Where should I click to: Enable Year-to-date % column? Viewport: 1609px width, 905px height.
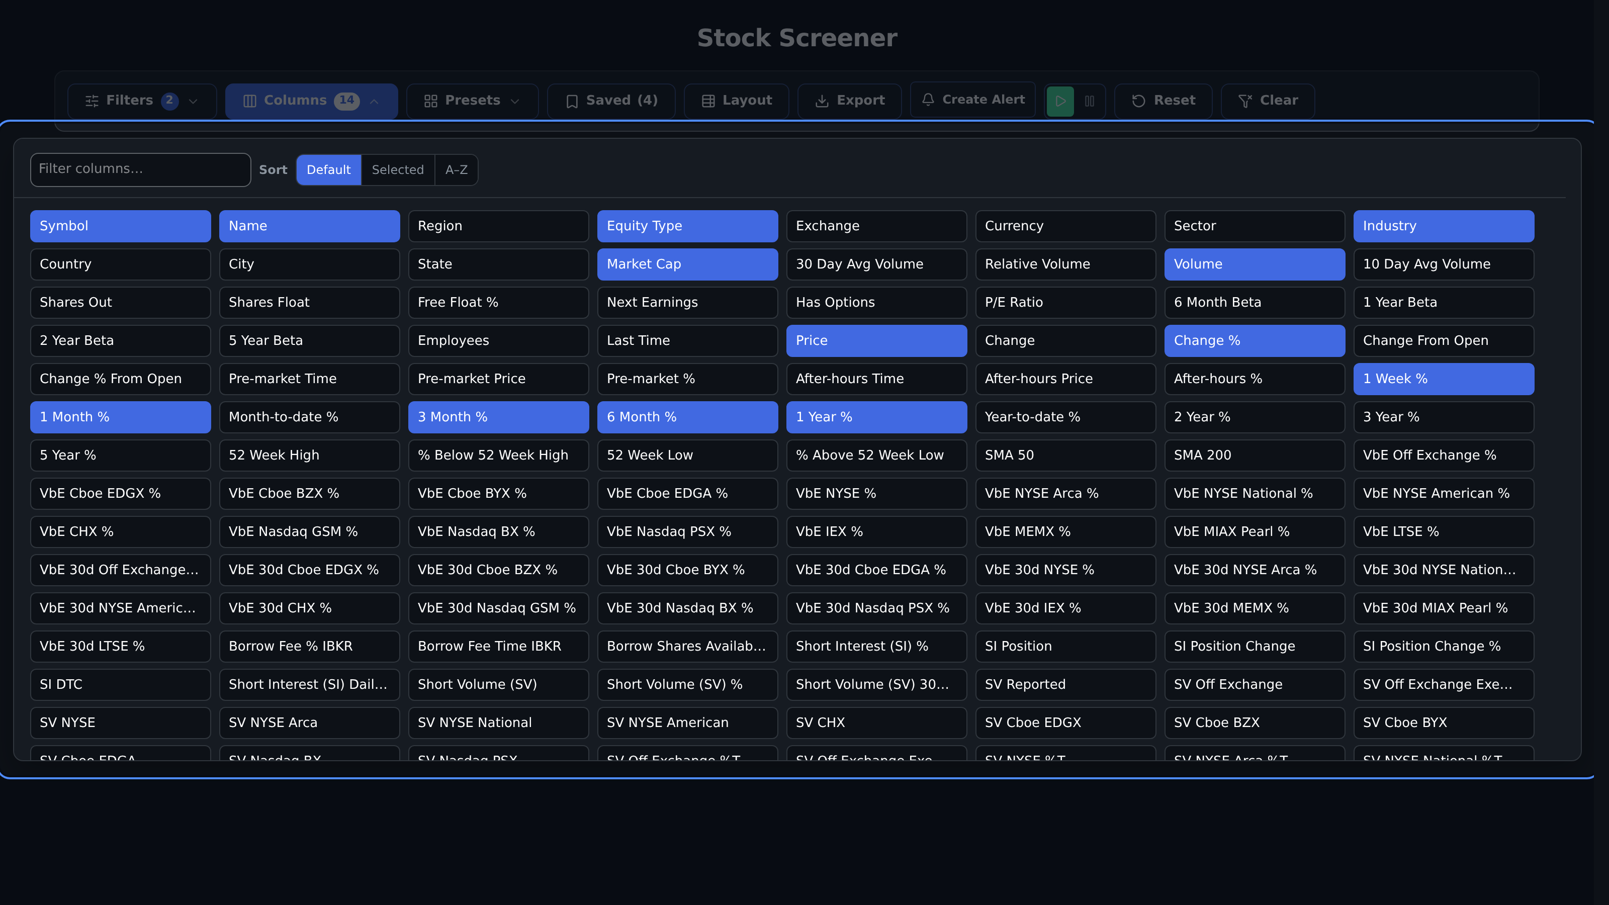(1065, 417)
